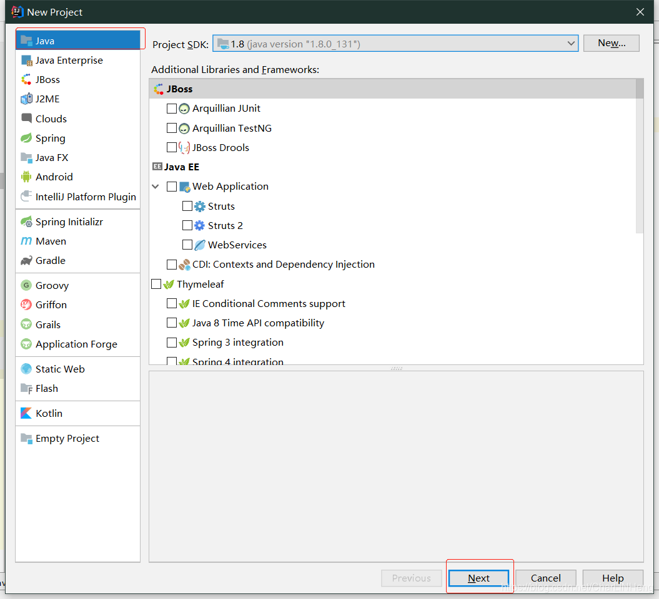Choose the Java FX folder icon
This screenshot has height=599, width=659.
coord(26,158)
